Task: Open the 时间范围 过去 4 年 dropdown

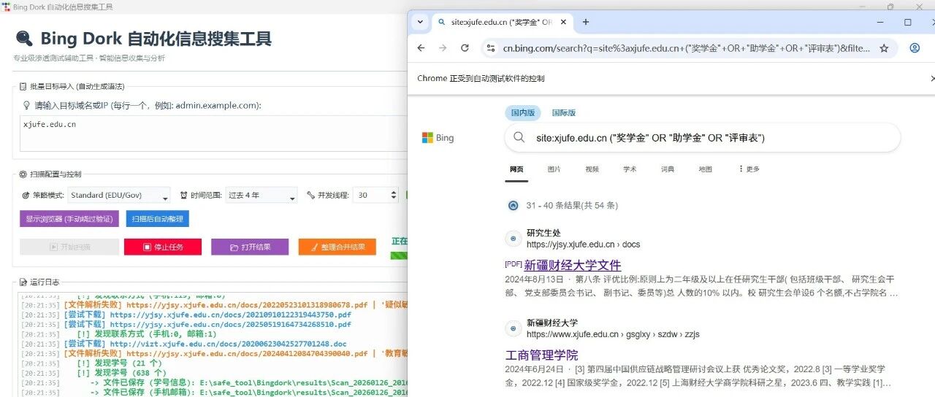Action: 261,196
